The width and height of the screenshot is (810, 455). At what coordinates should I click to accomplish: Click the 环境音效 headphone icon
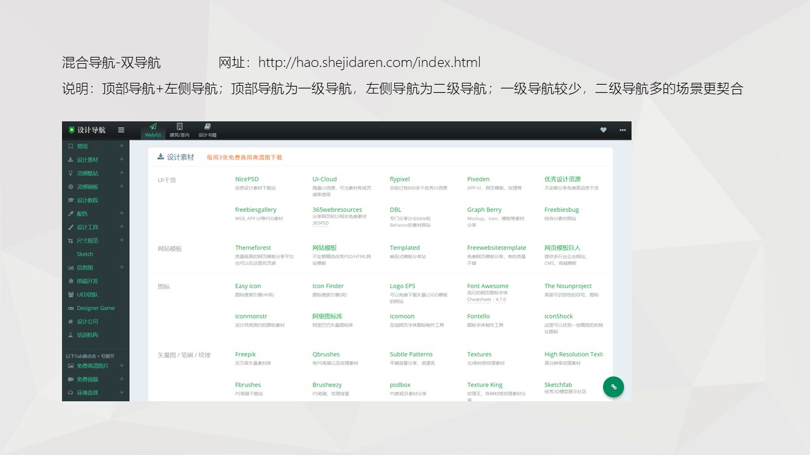point(71,392)
